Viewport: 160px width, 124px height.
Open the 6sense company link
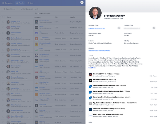click(42, 116)
